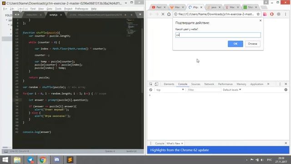Clear the DevTools console
Screen dimensions: 291x164
tap(151, 90)
